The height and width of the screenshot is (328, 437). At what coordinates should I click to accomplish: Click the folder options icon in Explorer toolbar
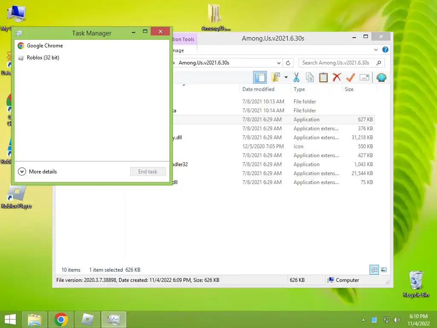[x=276, y=77]
